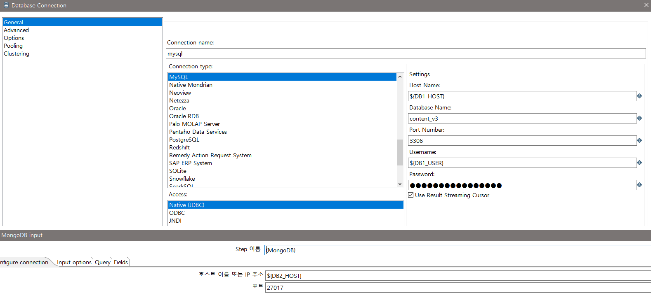Click the Database Connection title bar icon
The width and height of the screenshot is (651, 298).
pyautogui.click(x=6, y=5)
